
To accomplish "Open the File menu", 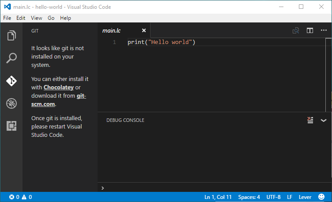I will 7,18.
